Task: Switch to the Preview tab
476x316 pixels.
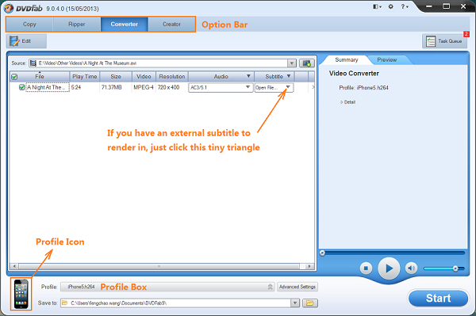Action: (387, 59)
